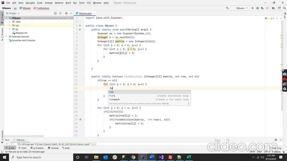Image resolution: width=287 pixels, height=161 pixels.
Task: Open the screen recorder settings gear
Action: tap(285, 89)
